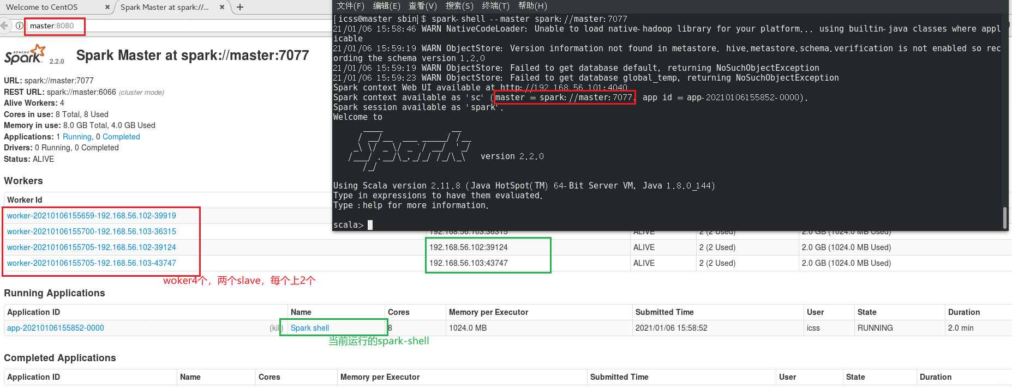Click the browser back arrow icon
1012x389 pixels.
pos(4,26)
